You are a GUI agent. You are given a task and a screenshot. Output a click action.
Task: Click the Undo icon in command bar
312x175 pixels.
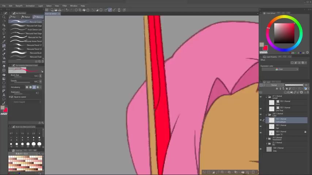67,10
